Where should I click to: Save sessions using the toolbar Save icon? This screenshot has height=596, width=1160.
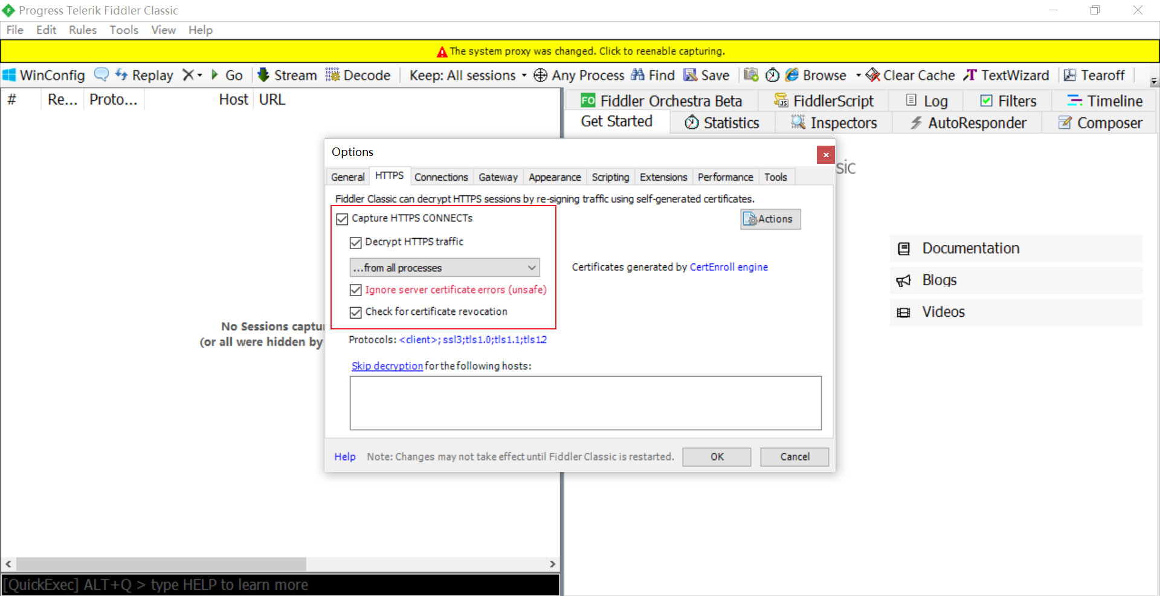coord(706,75)
